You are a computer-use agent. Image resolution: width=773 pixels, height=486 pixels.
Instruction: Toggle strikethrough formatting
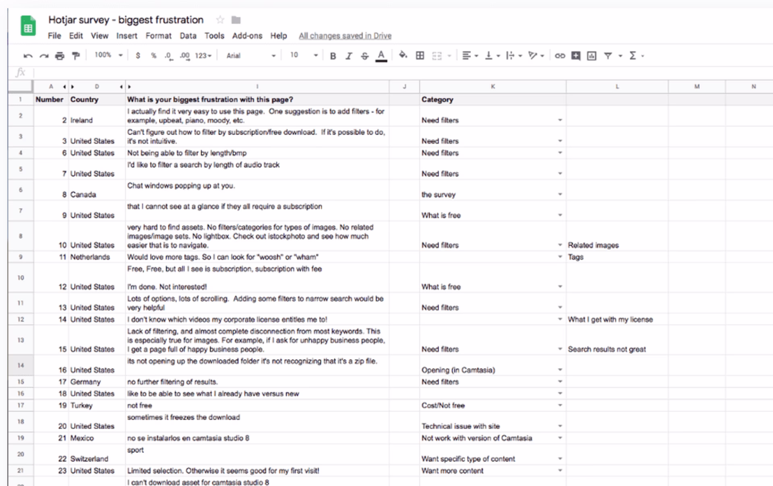point(364,56)
